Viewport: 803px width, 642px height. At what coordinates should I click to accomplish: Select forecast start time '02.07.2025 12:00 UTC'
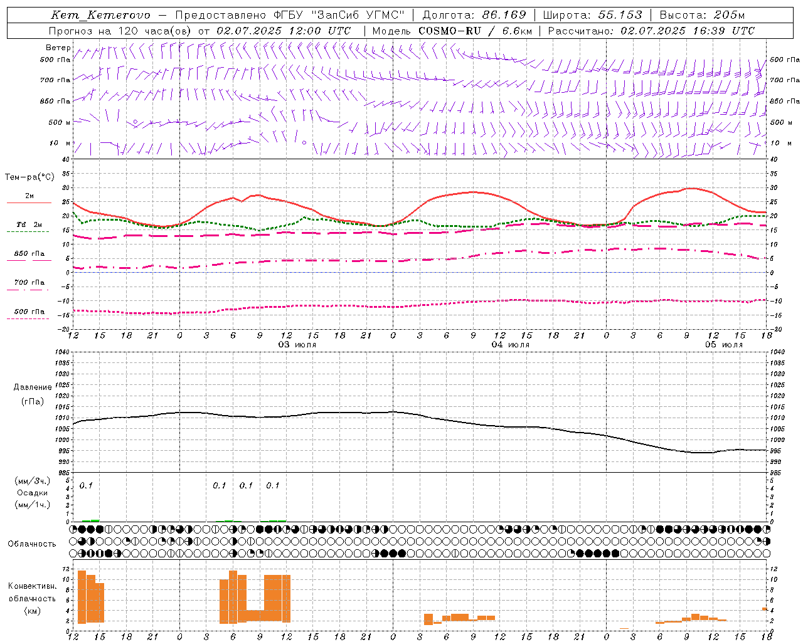tap(284, 31)
